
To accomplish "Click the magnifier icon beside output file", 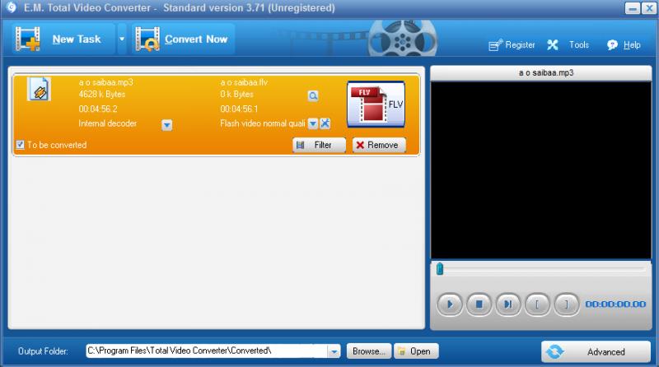I will tap(313, 95).
